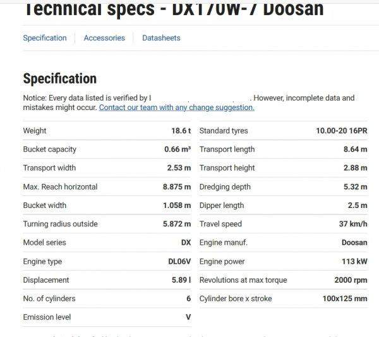Image resolution: width=379 pixels, height=337 pixels.
Task: Click the Specification section heading
Action: [59, 79]
